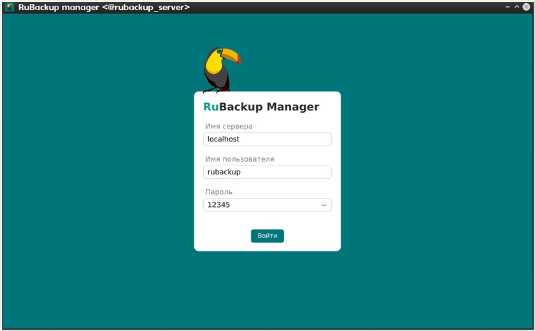Show the password with the eye icon
The image size is (535, 331).
point(324,205)
